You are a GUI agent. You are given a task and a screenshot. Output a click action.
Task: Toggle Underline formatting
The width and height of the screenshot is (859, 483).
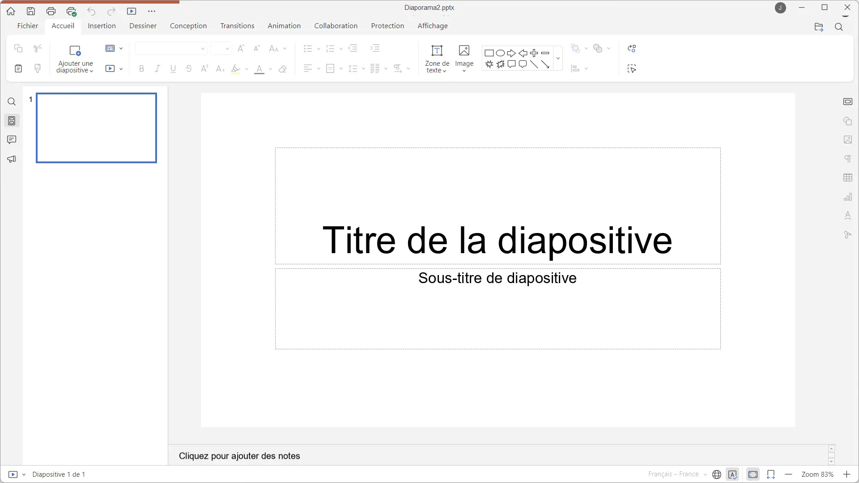173,69
